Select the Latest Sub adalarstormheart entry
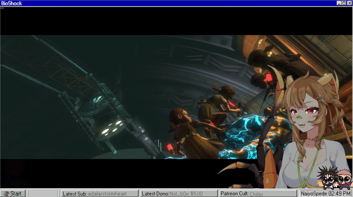 tap(100, 194)
